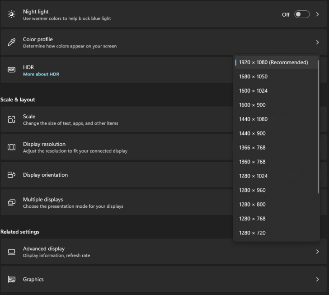Screen dimensions: 329x295
Task: Click the Graphics card icon
Action: tap(11, 279)
